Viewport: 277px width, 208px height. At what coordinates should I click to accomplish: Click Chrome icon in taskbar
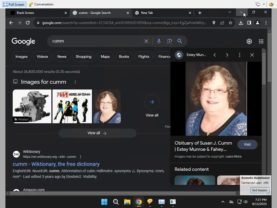tap(139, 202)
